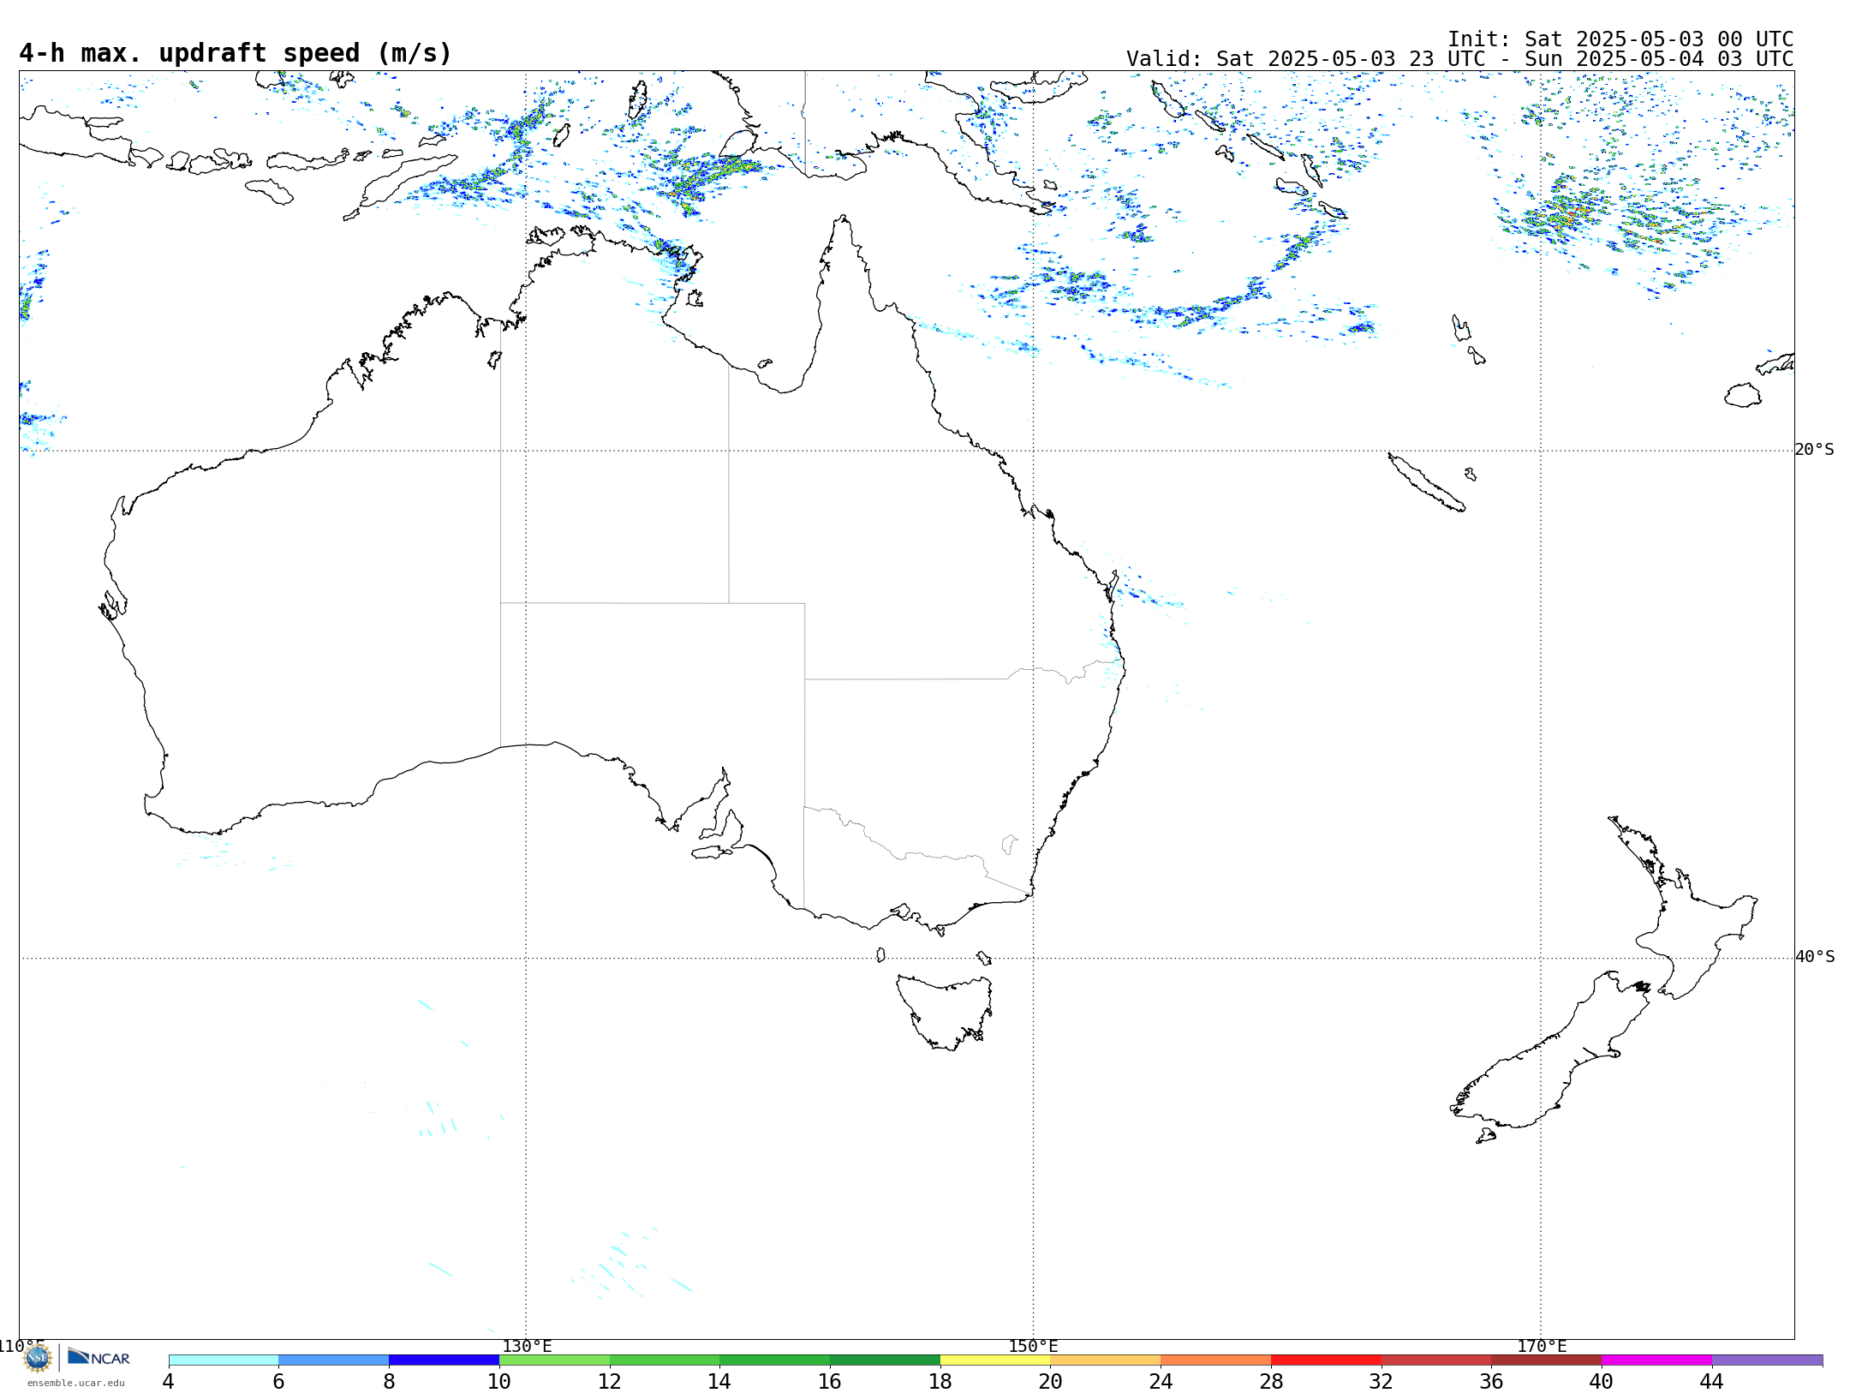Click the NCAR logo

point(98,1357)
